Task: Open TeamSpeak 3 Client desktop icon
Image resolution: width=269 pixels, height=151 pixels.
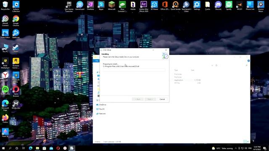Action: pos(186,7)
